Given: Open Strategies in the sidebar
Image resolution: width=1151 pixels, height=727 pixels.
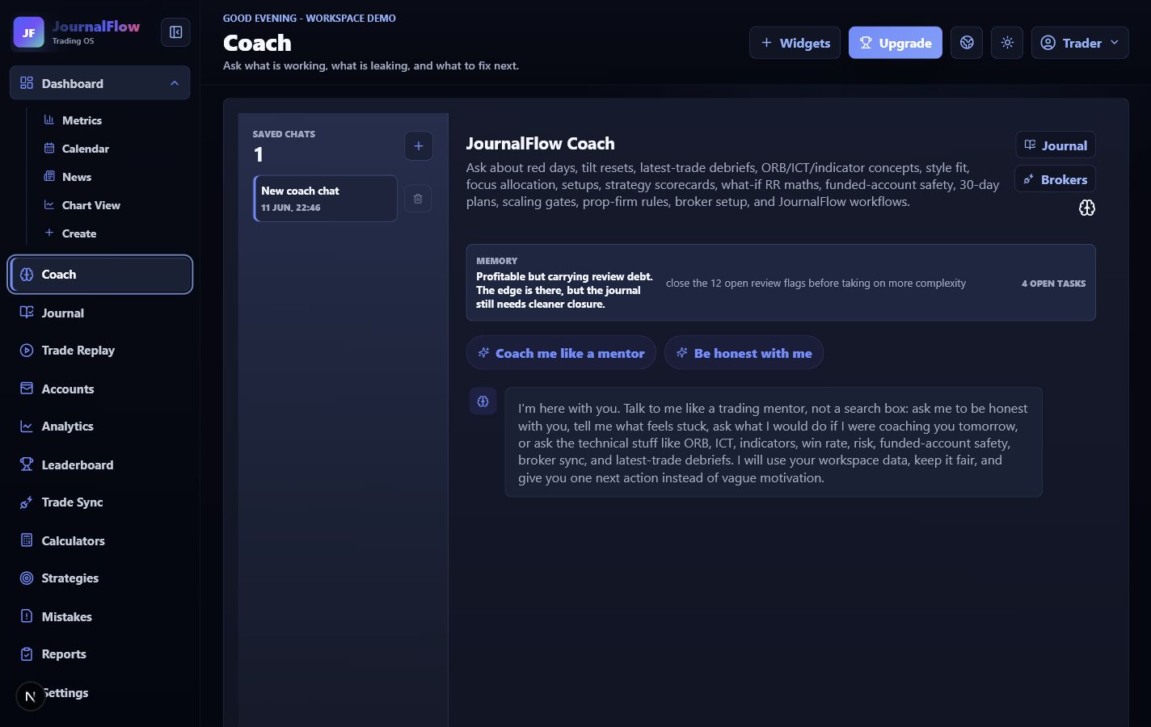Looking at the screenshot, I should [x=100, y=578].
